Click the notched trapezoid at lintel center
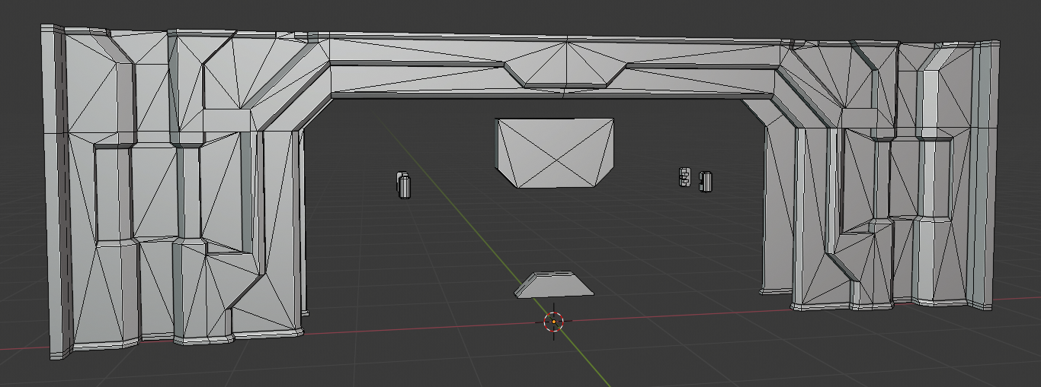Viewport: 1041px width, 387px height. click(565, 75)
